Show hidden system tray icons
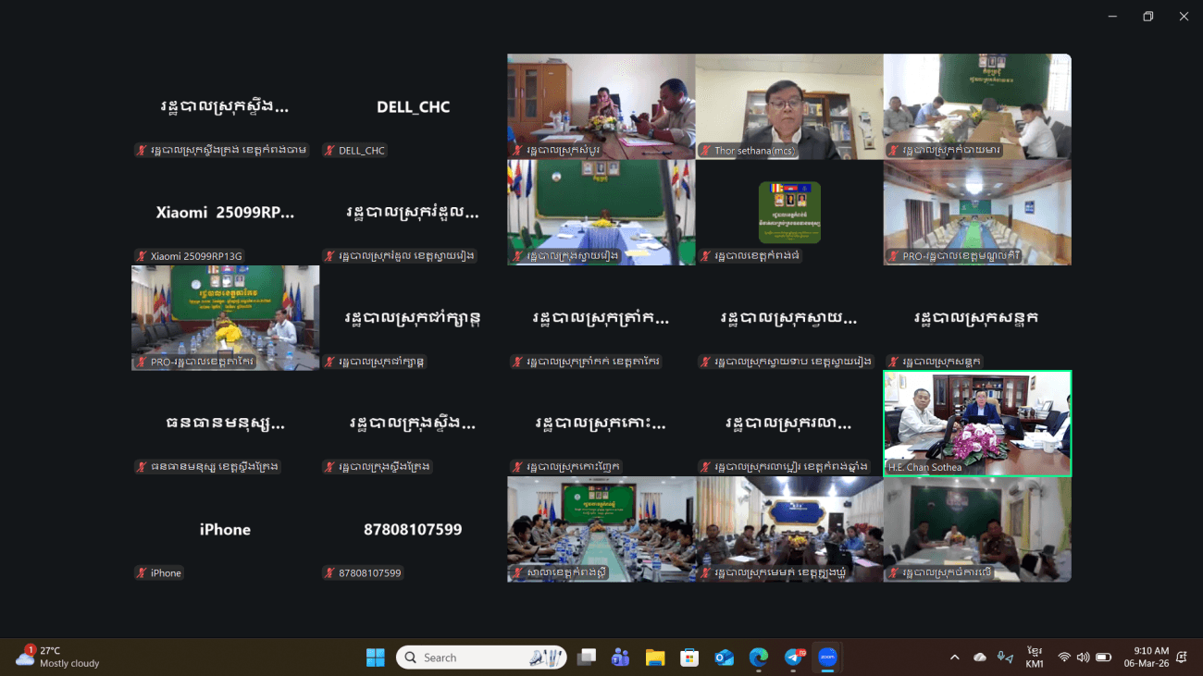 coord(954,658)
